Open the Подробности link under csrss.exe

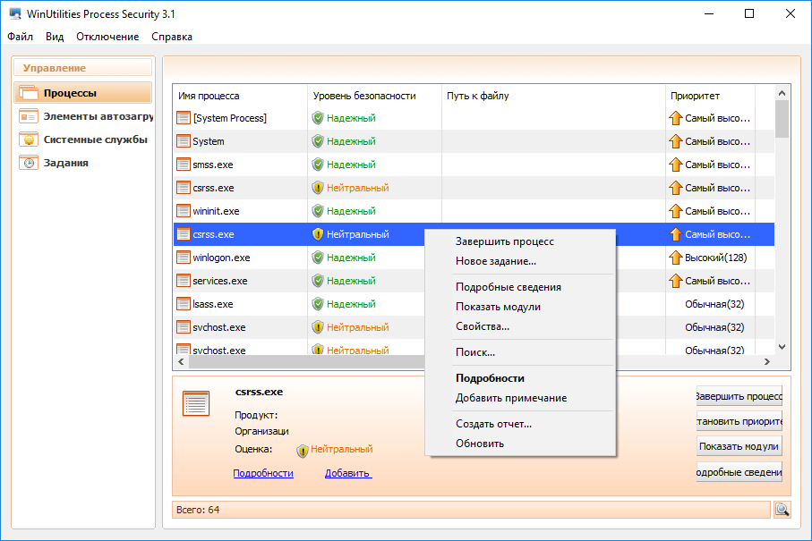(263, 473)
